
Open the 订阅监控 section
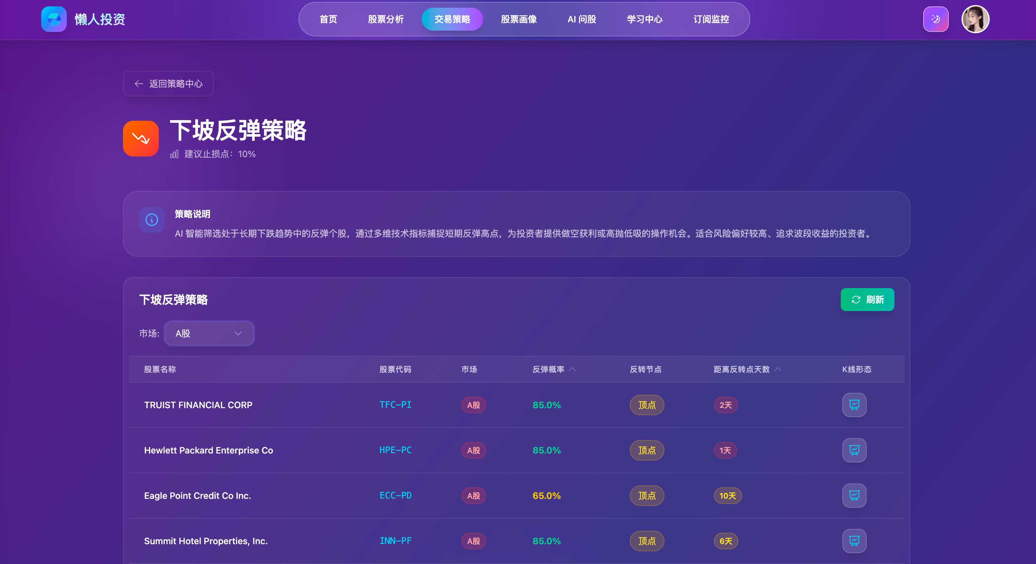point(711,19)
